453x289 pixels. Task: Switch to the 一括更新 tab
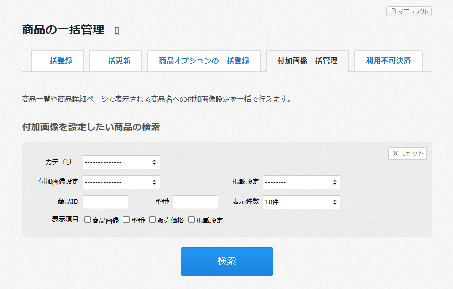tap(116, 61)
